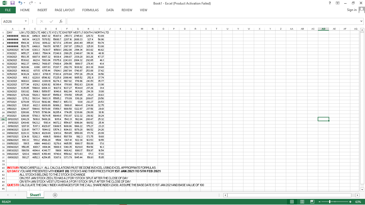Open the REVIEW ribbon tab

127,10
